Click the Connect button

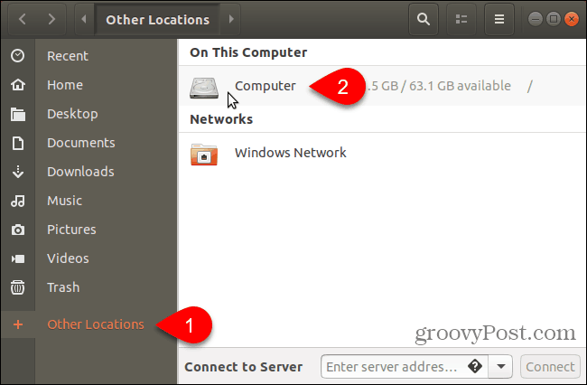coord(550,366)
